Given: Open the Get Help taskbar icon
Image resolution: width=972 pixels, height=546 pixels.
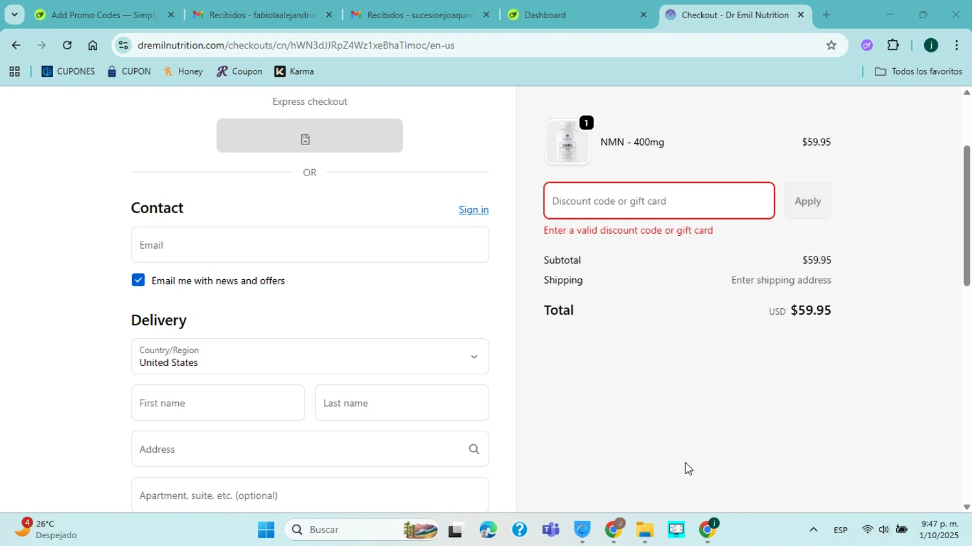Looking at the screenshot, I should tap(519, 530).
